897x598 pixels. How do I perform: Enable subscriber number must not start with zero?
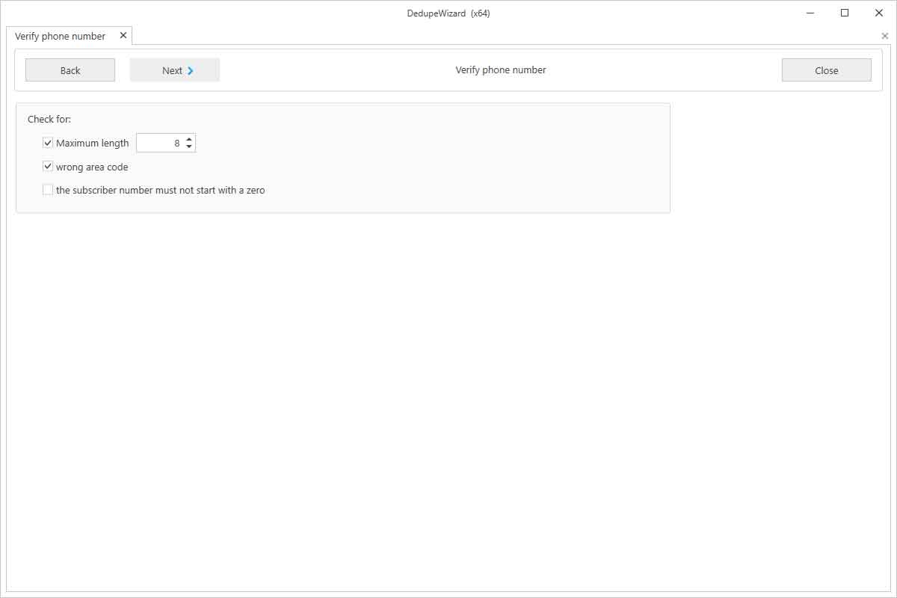coord(48,190)
